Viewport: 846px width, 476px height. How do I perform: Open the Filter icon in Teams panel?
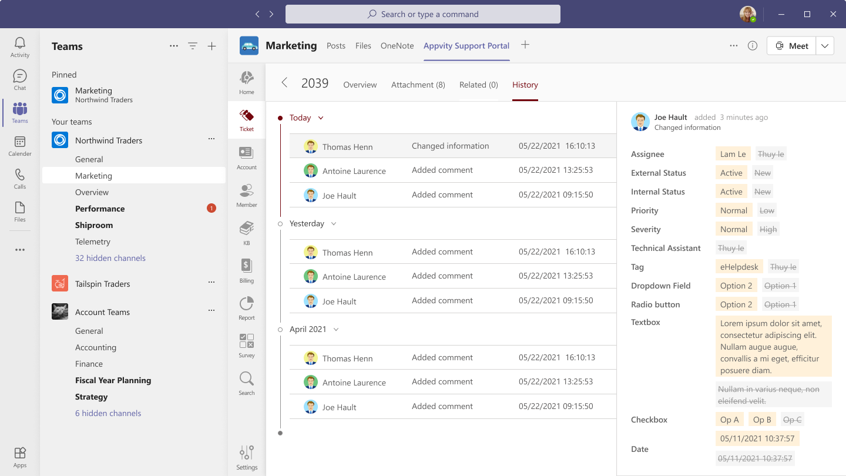193,46
